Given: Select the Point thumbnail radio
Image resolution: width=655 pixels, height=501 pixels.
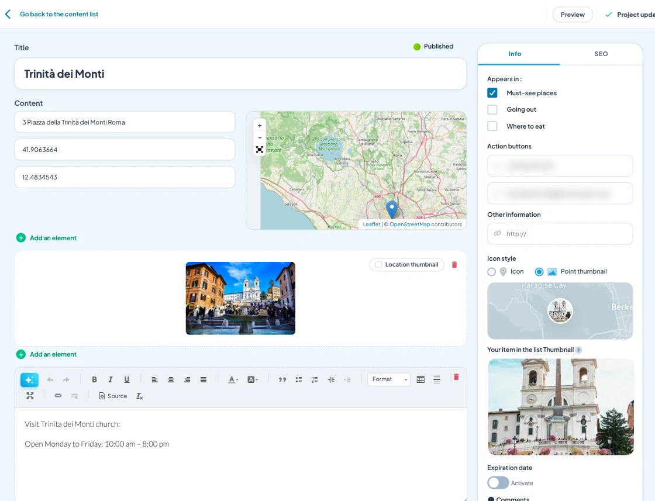Looking at the screenshot, I should click(539, 272).
